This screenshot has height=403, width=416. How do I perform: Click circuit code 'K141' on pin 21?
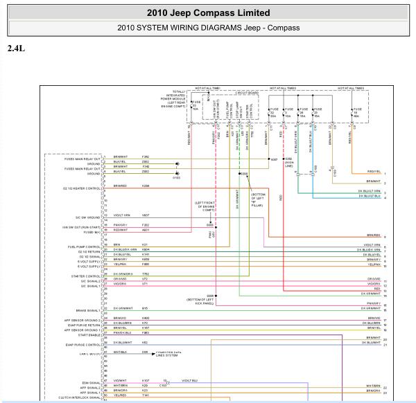click(x=146, y=254)
